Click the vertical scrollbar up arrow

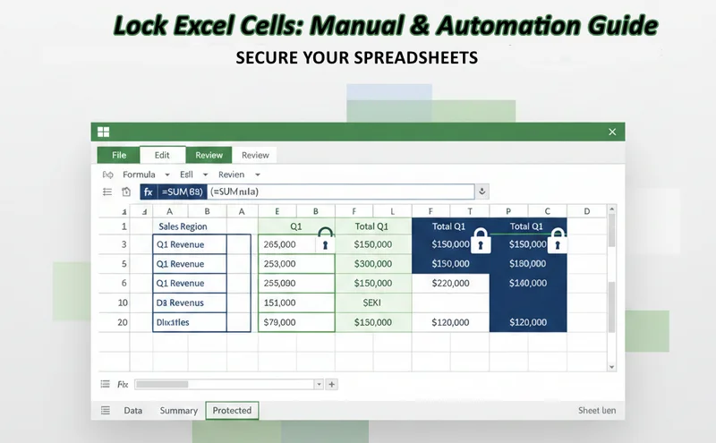coord(612,209)
